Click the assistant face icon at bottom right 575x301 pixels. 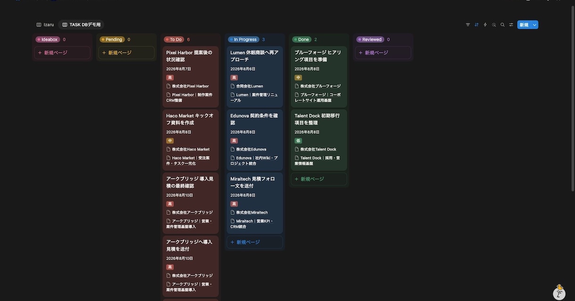click(x=559, y=292)
